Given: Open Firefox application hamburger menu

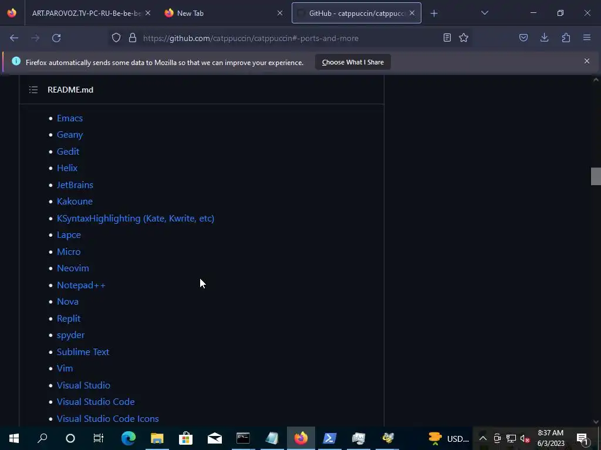Looking at the screenshot, I should click(x=587, y=37).
